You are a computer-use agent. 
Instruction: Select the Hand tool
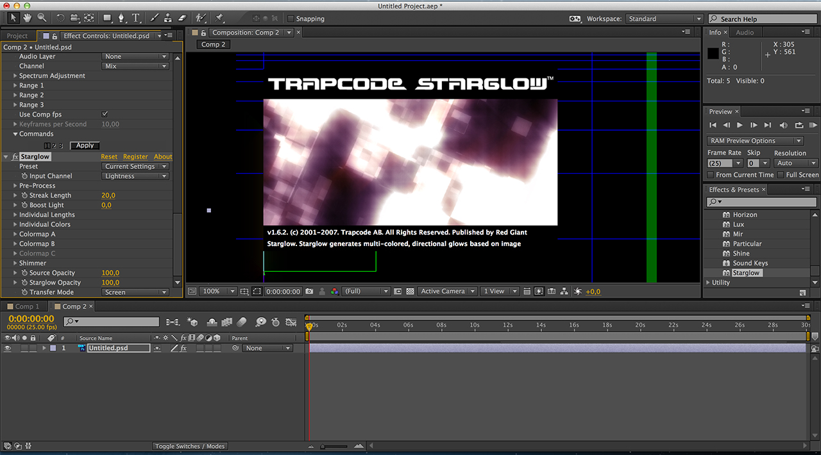28,18
